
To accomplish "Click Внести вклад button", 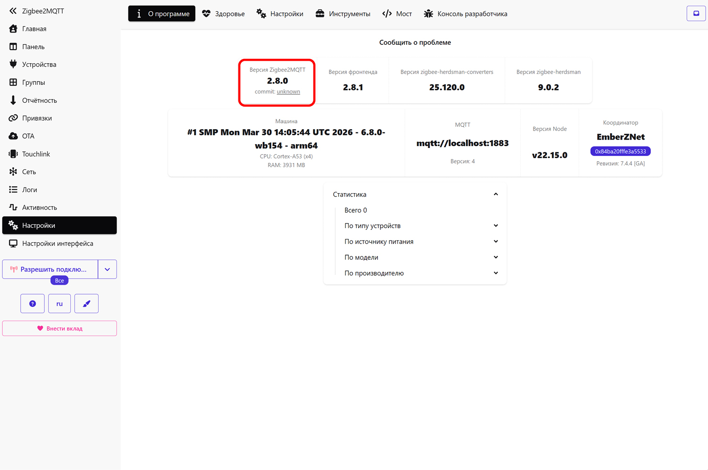I will click(59, 329).
